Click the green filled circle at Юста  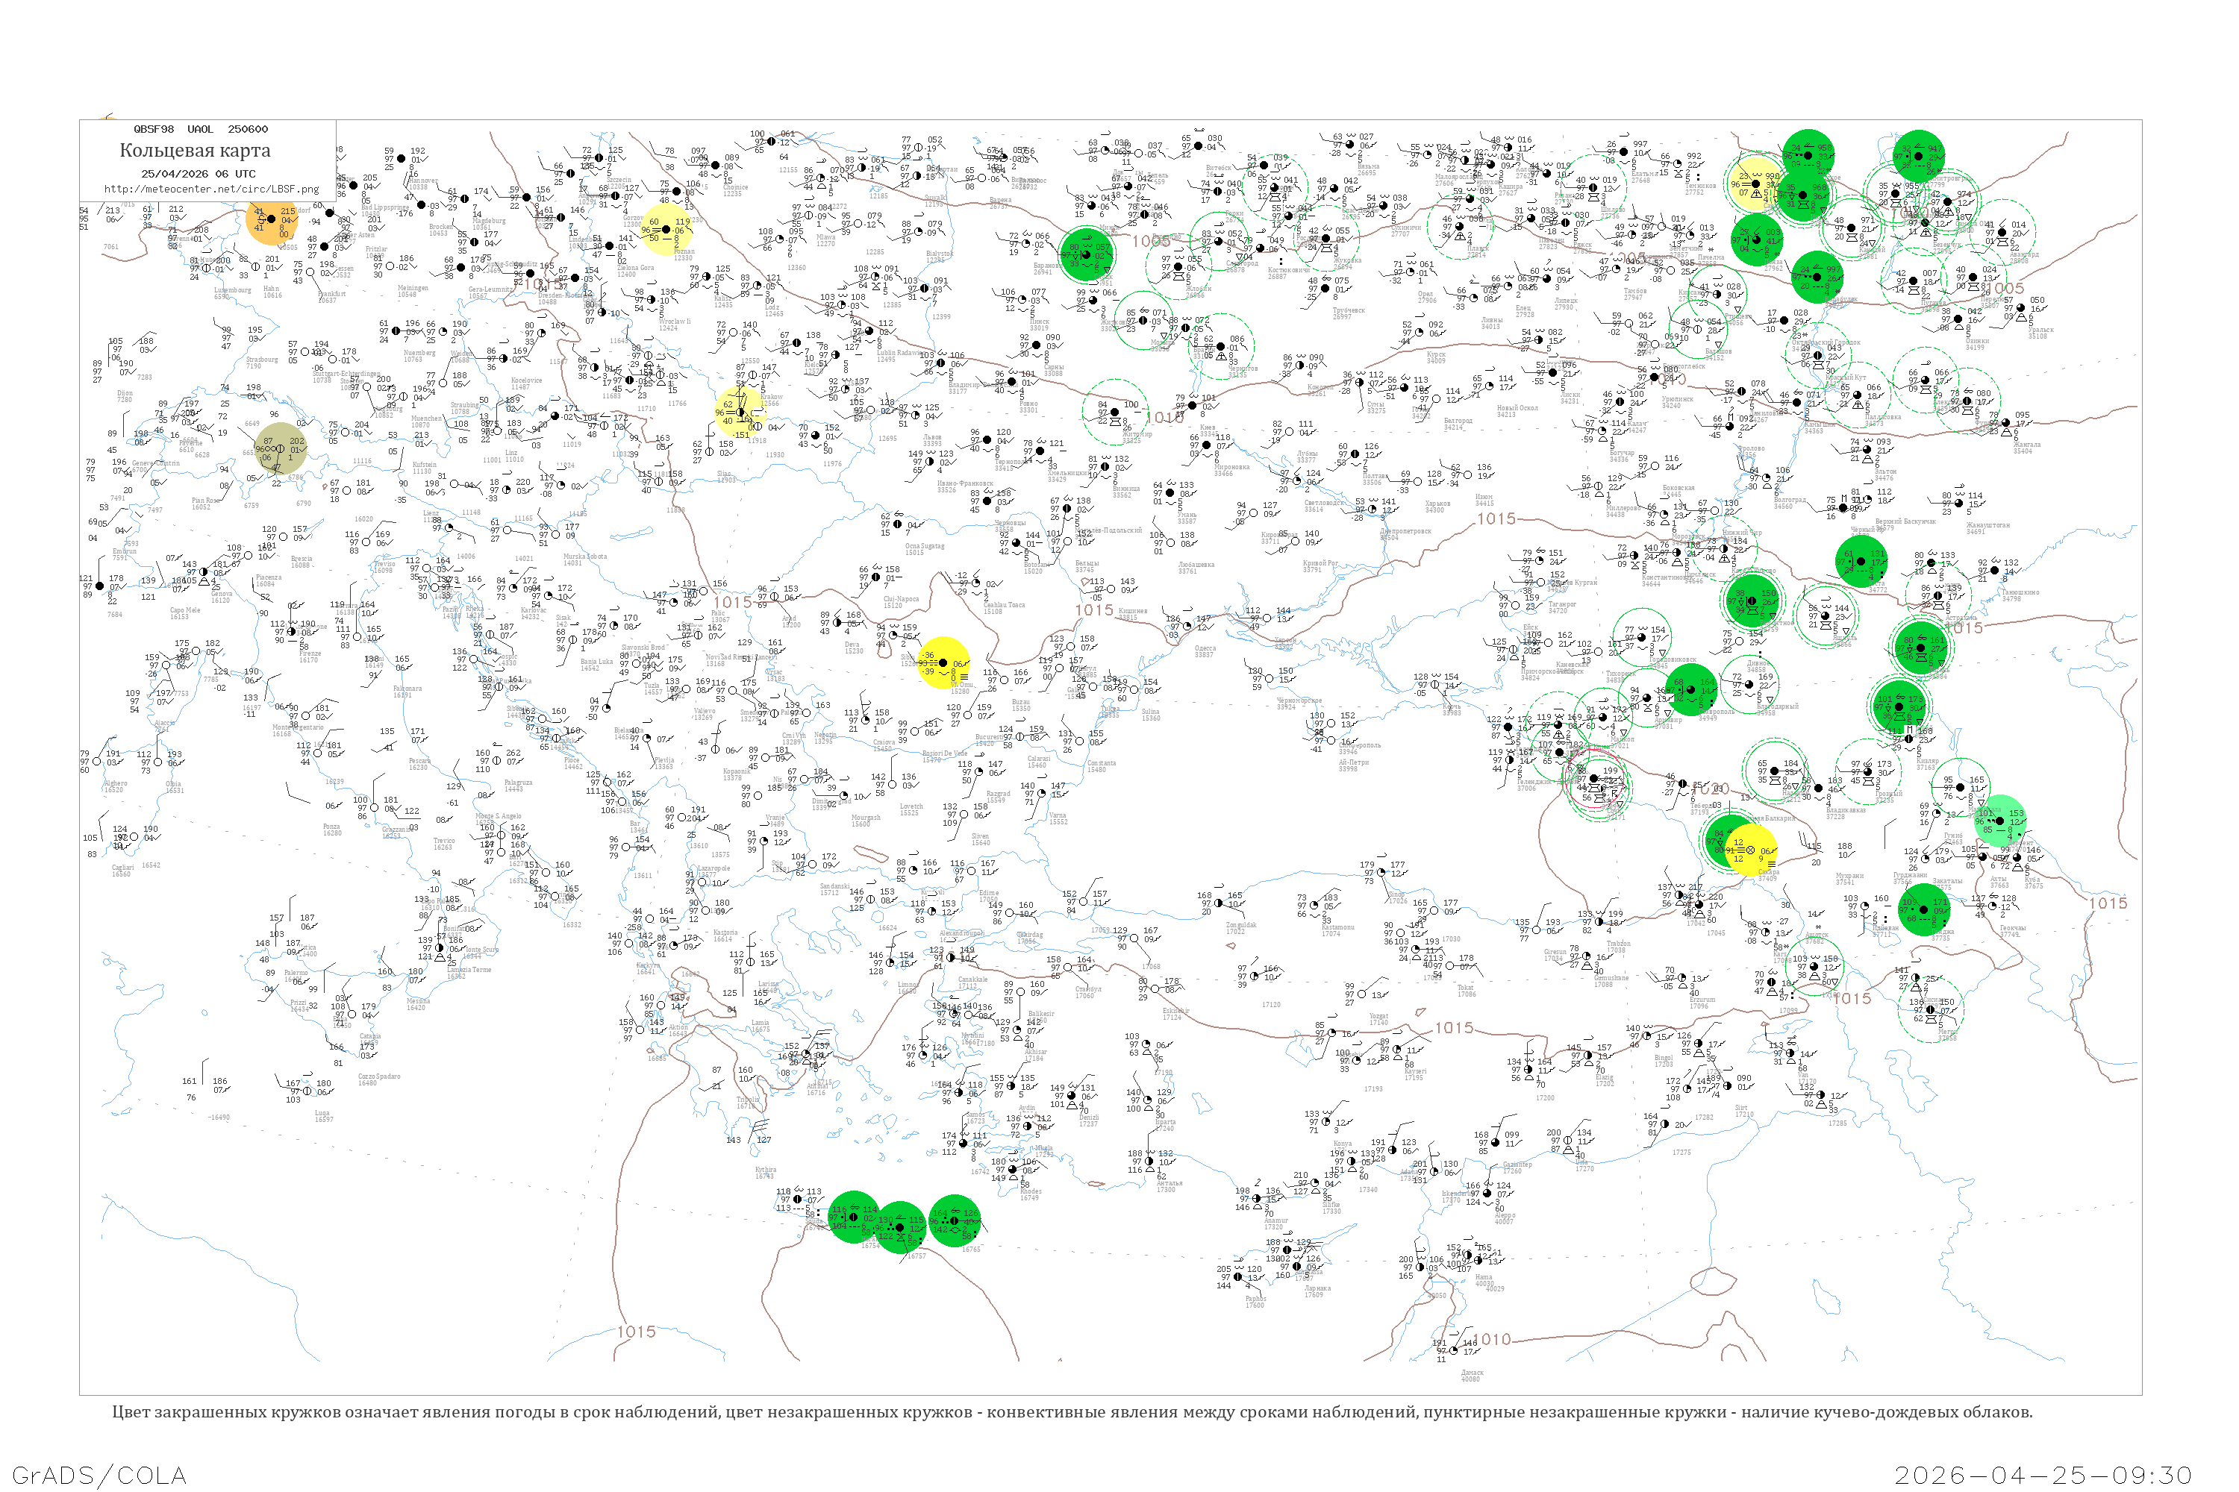1862,562
